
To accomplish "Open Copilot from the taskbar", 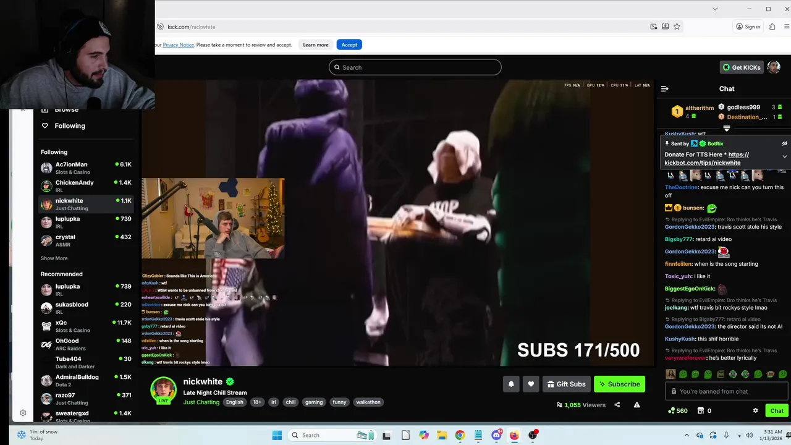I will pos(423,435).
